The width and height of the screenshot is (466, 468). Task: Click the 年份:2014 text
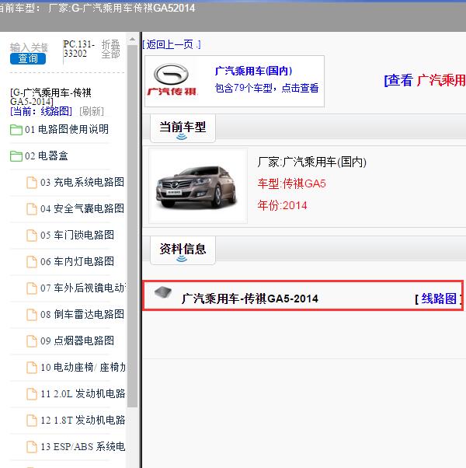(x=283, y=205)
